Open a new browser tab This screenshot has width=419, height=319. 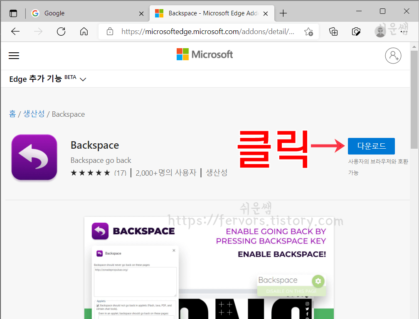coord(283,13)
